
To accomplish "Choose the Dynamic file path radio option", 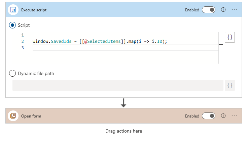I will tap(12, 73).
